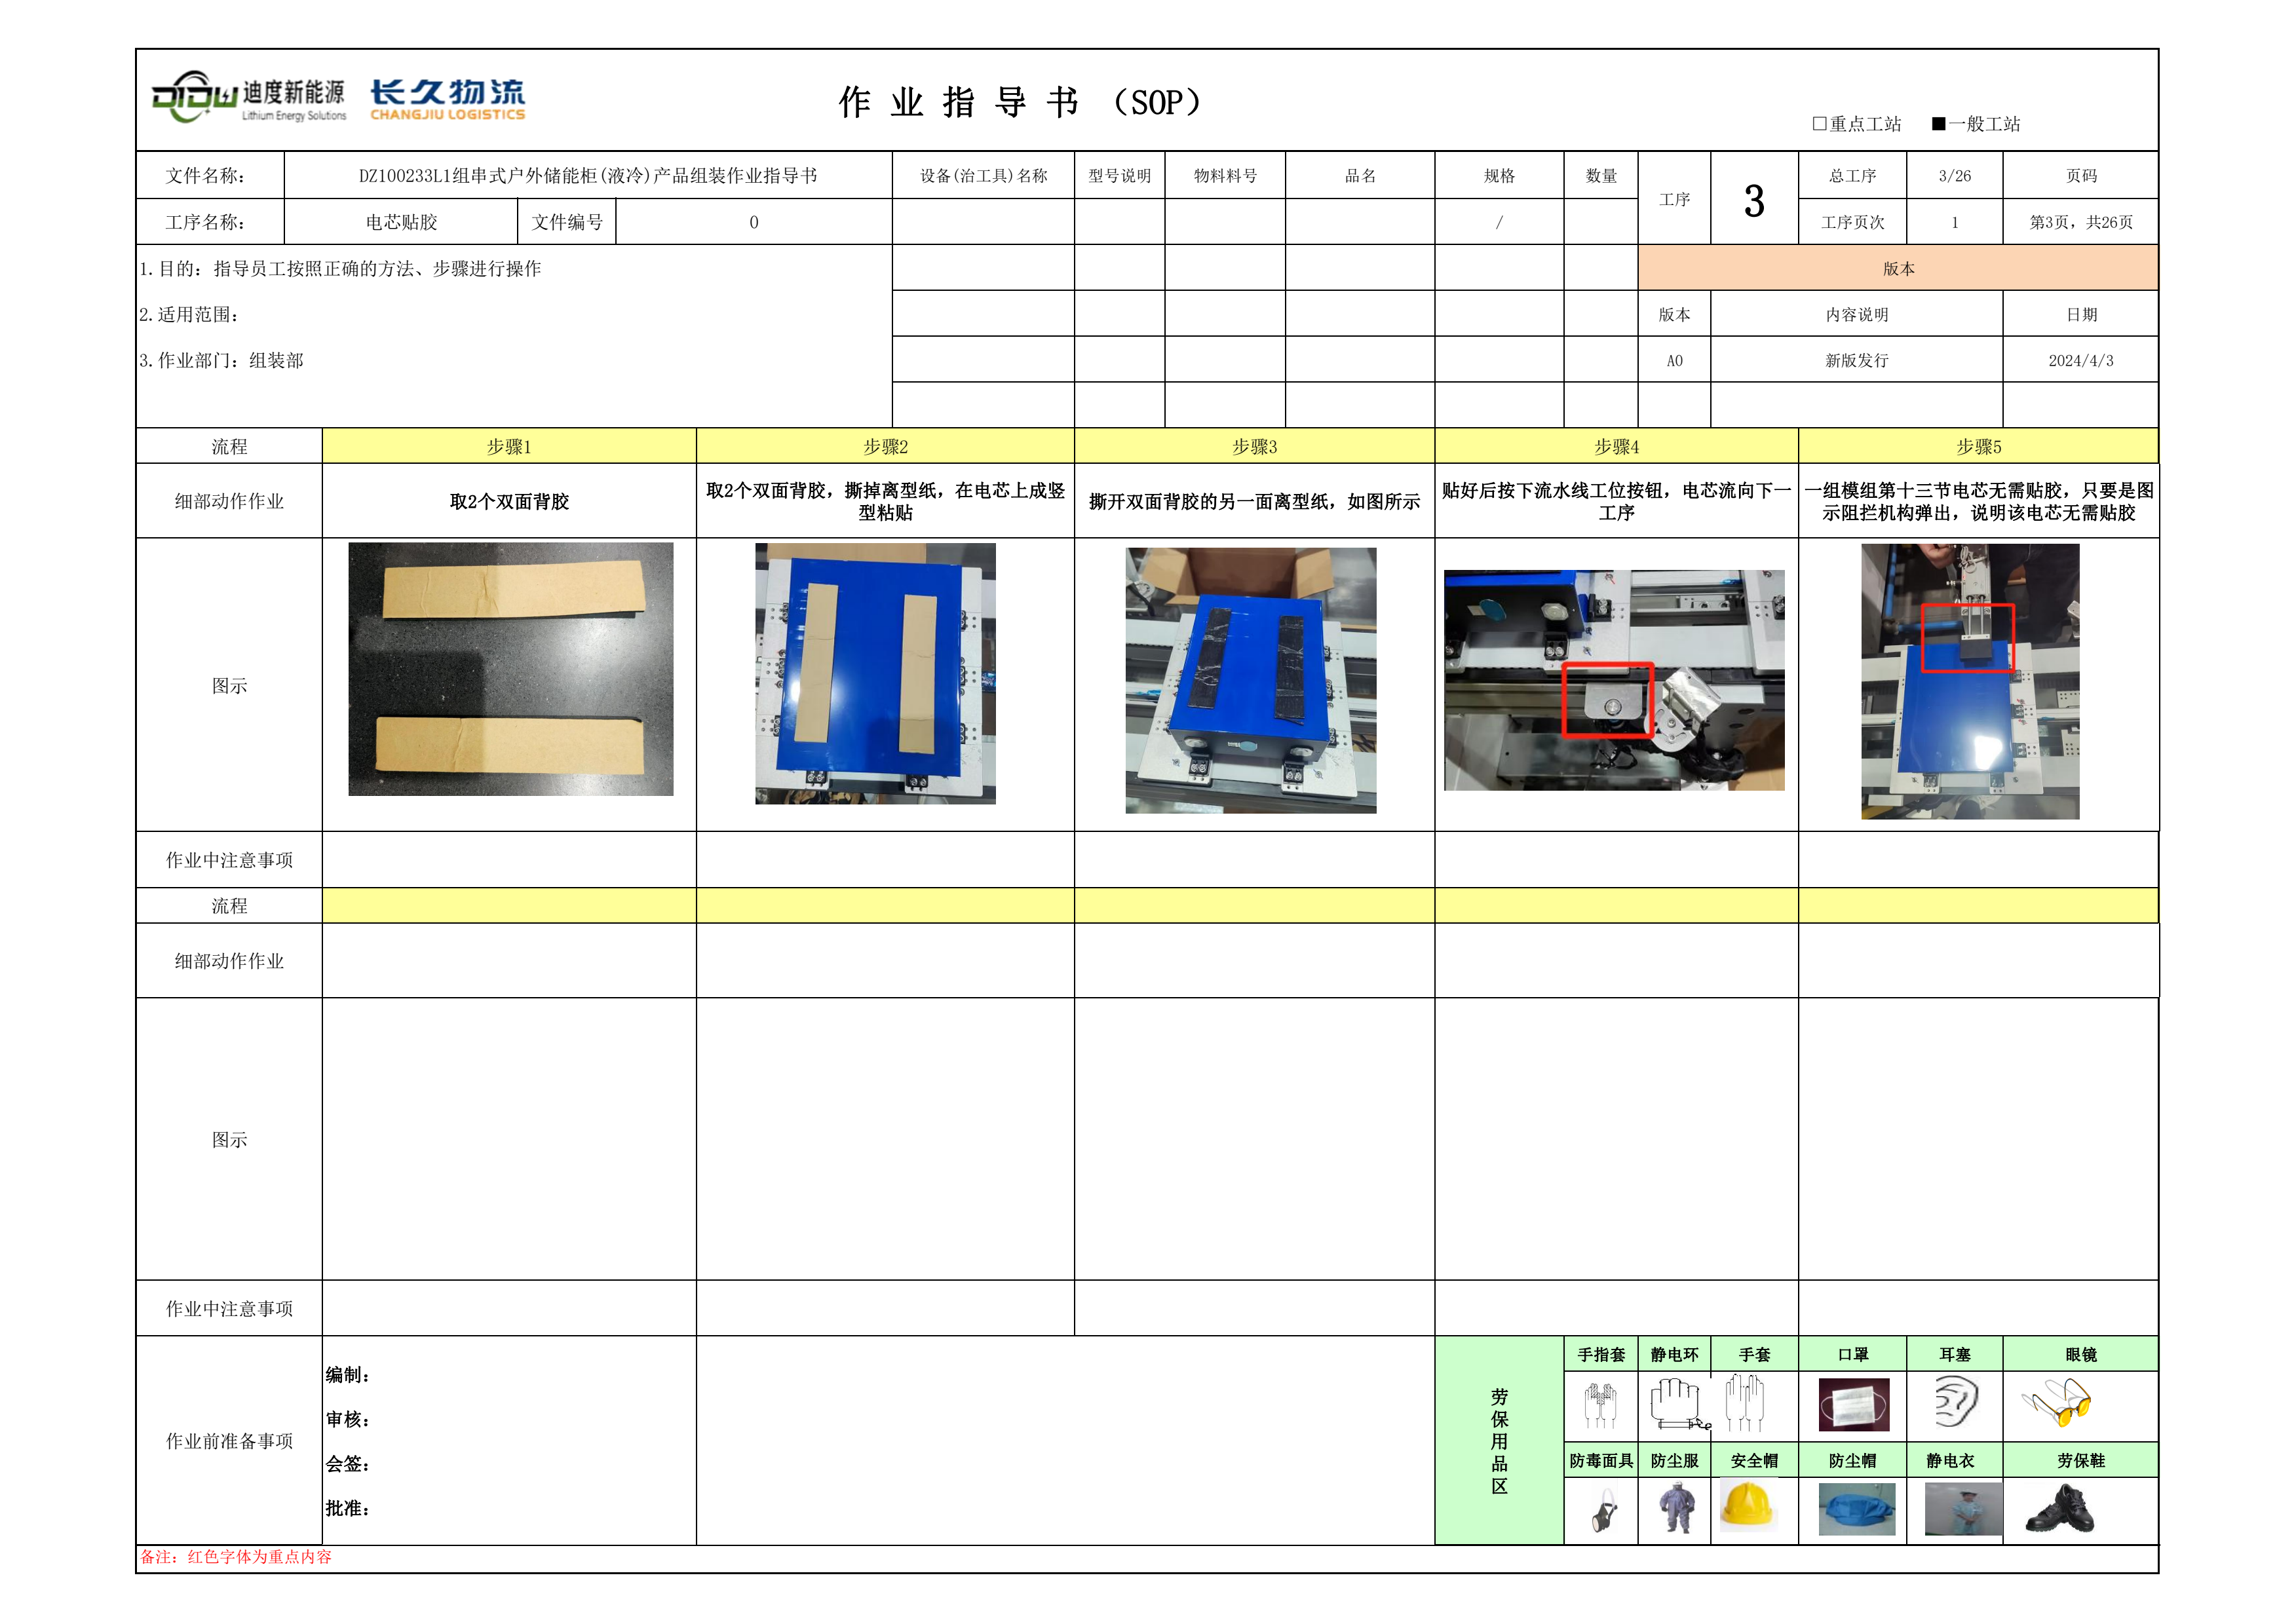Select the 步骤1 header cell
Image resolution: width=2296 pixels, height=1624 pixels.
(x=508, y=446)
